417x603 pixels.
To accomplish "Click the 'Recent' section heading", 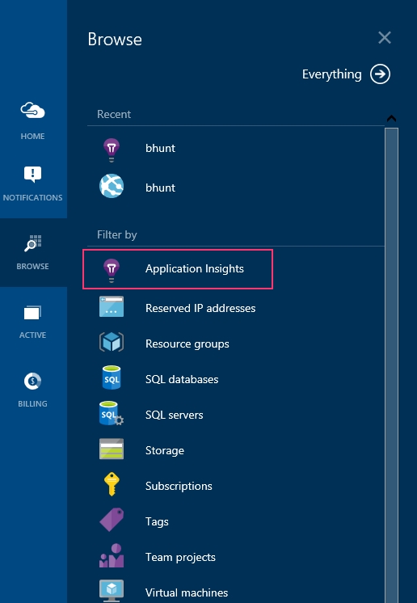I will coord(114,114).
